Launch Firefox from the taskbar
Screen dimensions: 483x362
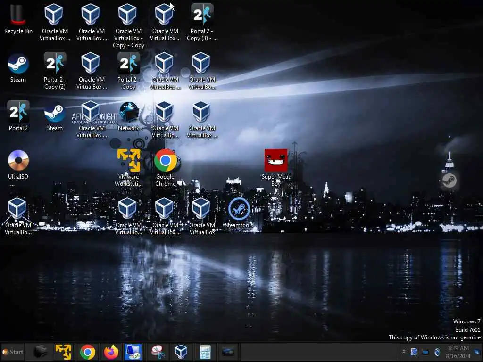click(x=111, y=352)
